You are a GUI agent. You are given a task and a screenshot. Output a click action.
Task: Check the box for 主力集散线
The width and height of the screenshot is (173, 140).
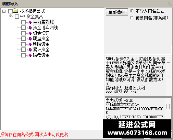23,22
